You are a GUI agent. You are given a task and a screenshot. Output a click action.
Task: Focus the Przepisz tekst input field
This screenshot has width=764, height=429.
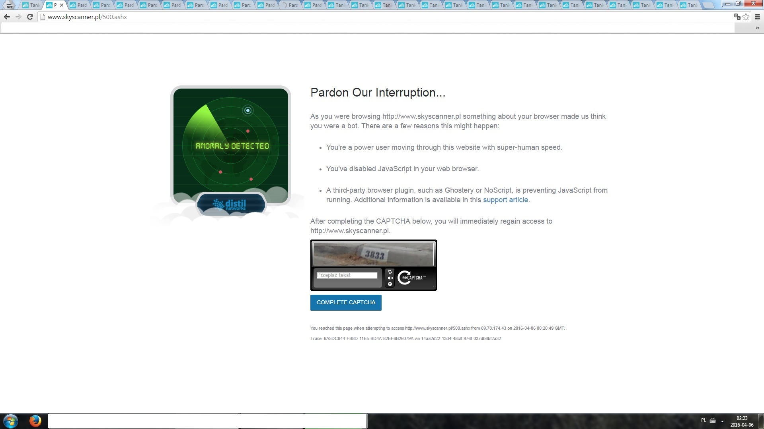347,275
